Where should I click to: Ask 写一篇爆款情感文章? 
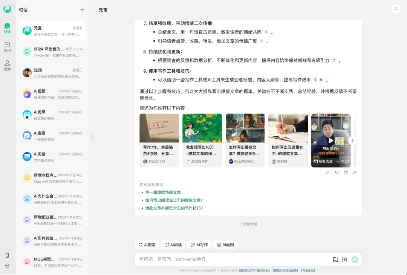(163, 192)
